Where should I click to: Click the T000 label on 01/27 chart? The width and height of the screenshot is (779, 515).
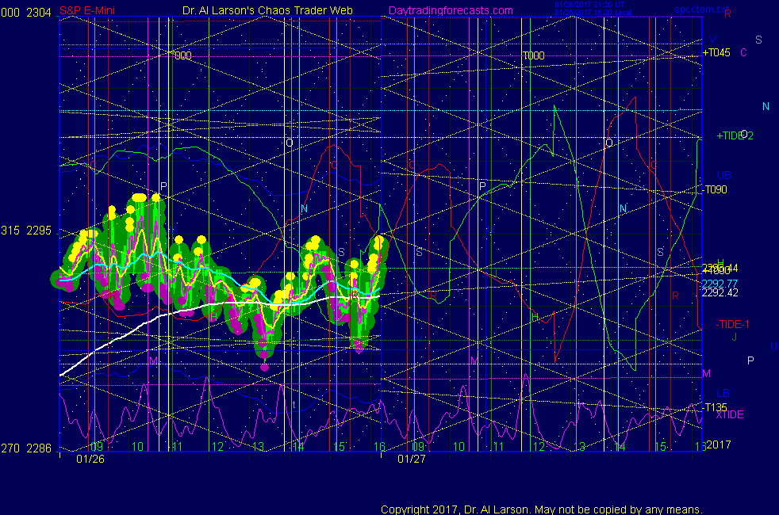pyautogui.click(x=534, y=55)
